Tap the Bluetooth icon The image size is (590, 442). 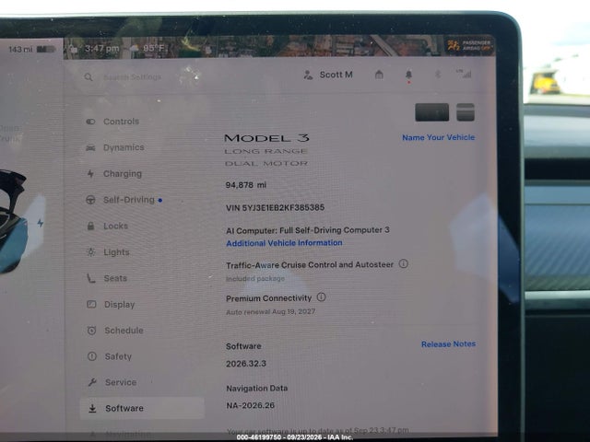coord(438,74)
